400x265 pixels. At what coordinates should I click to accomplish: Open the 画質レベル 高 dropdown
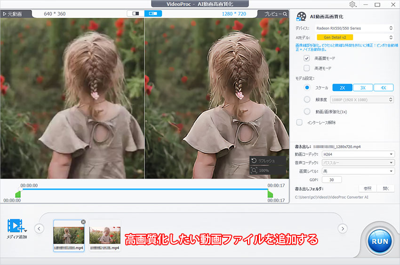click(358, 171)
